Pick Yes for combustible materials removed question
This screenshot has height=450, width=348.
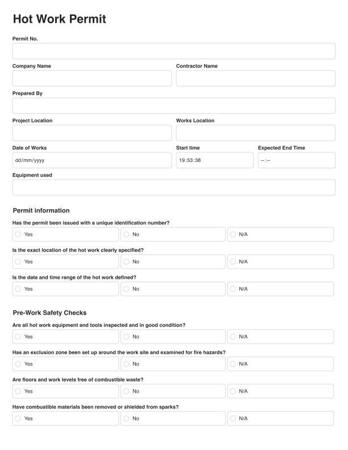pos(18,418)
